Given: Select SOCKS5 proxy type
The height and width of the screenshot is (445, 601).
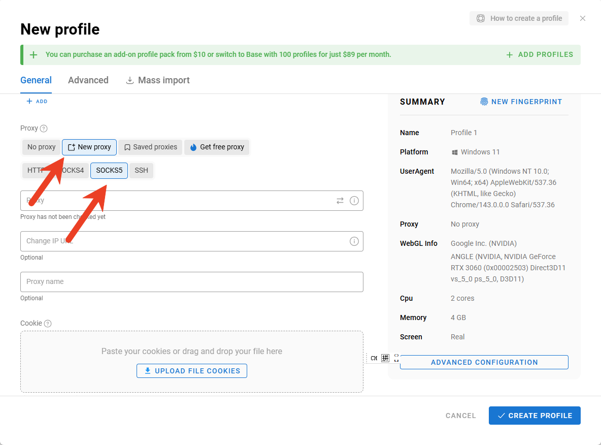Looking at the screenshot, I should [x=109, y=171].
